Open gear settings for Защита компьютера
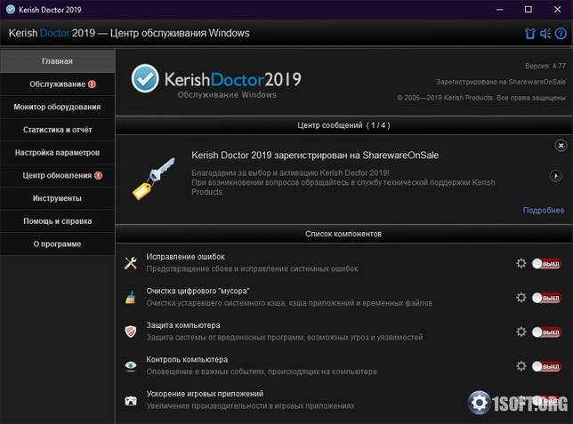Image resolution: width=573 pixels, height=424 pixels. click(521, 332)
